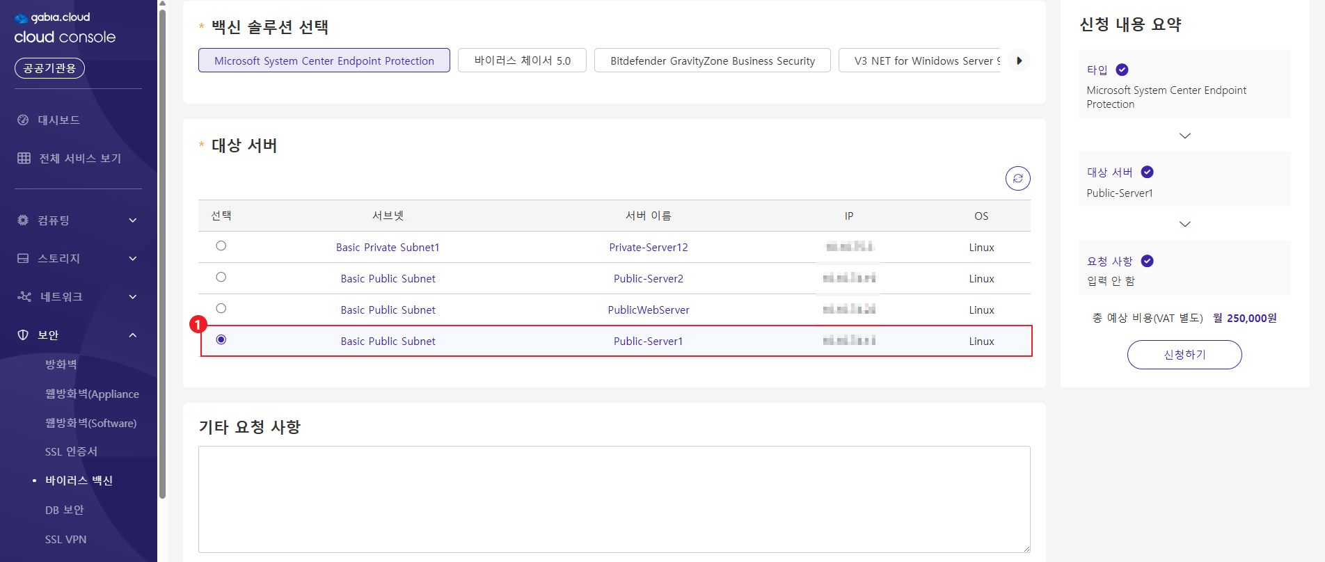Open Public-Server2 server link
The image size is (1325, 562).
tap(649, 278)
